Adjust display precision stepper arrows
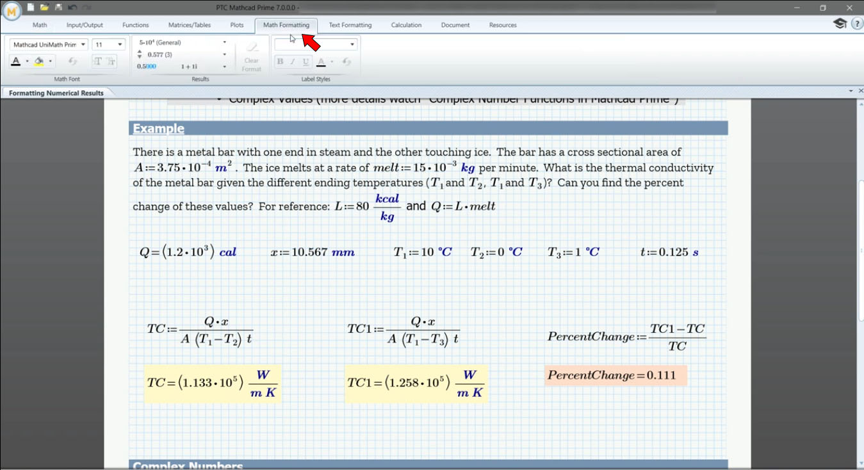This screenshot has height=470, width=864. 140,54
